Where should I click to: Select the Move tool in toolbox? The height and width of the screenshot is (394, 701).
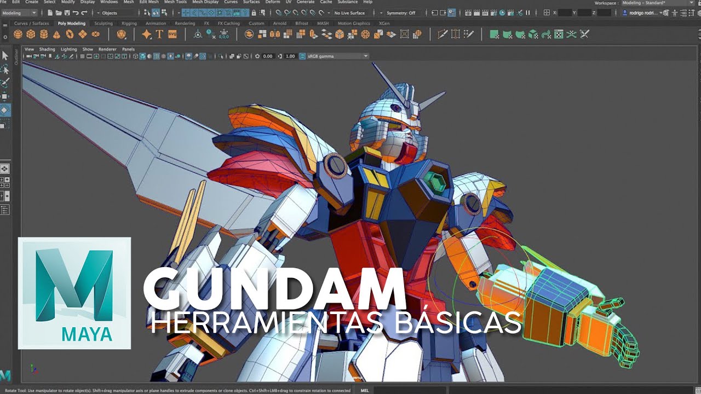[5, 96]
